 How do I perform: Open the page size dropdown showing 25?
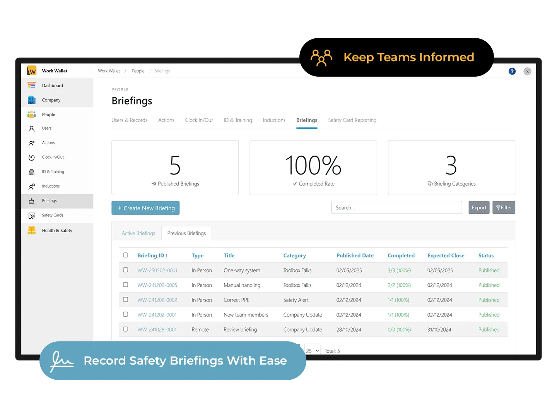[x=312, y=350]
